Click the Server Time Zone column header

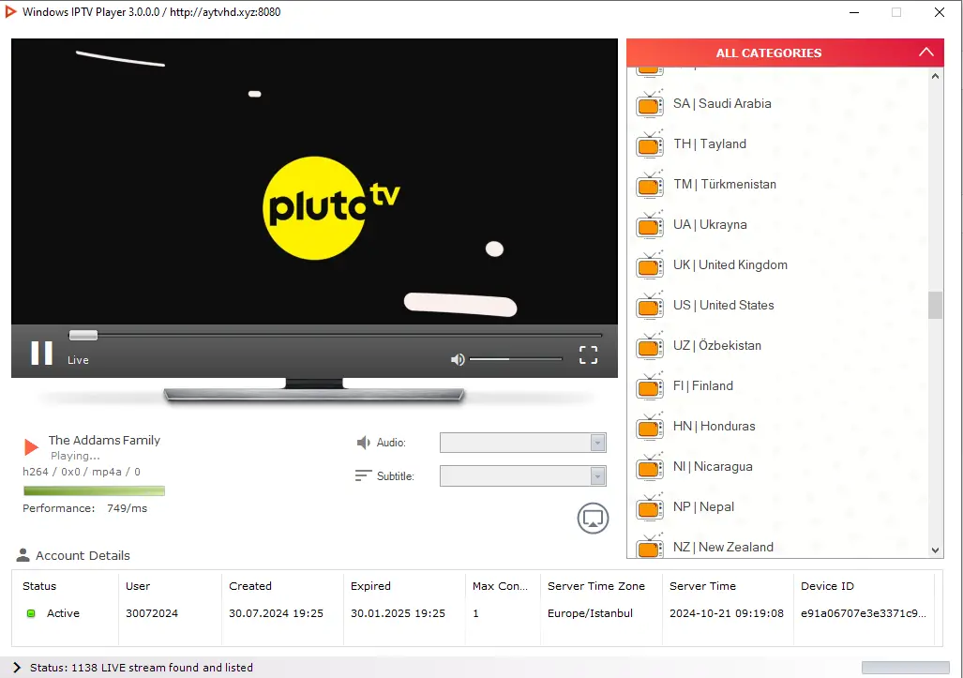pos(596,586)
